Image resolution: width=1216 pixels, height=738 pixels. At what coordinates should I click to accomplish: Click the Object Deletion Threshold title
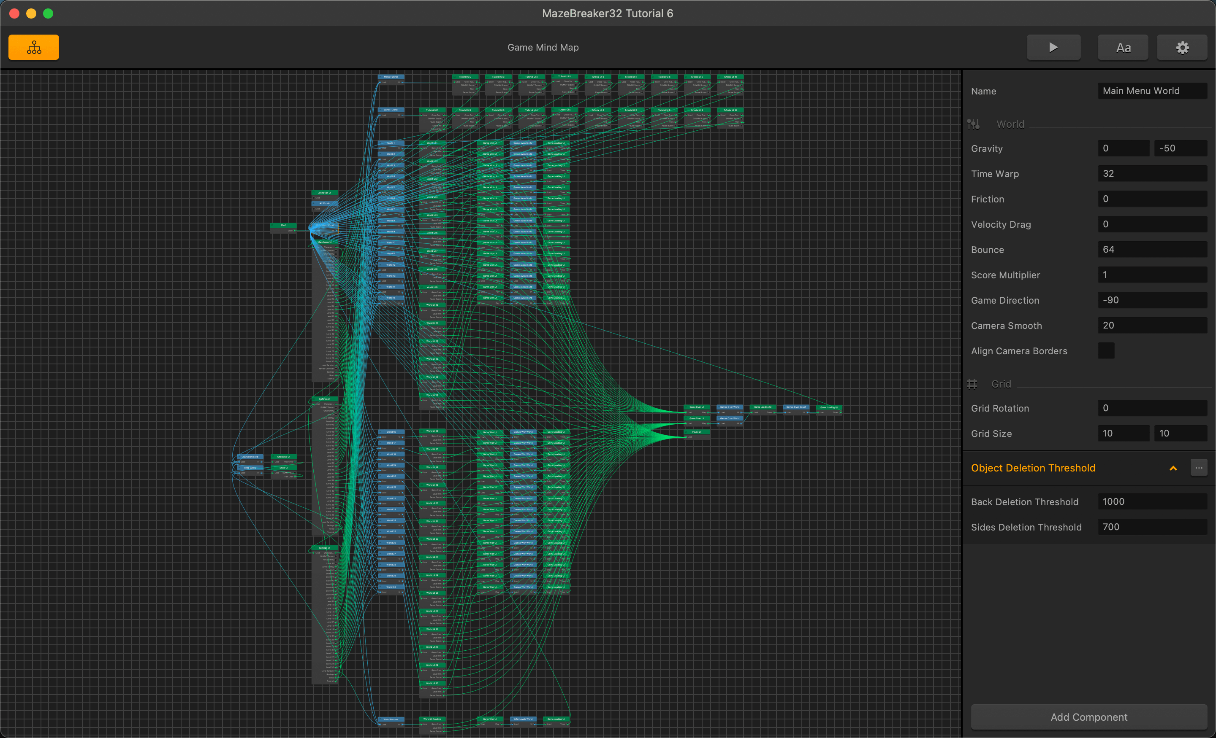pyautogui.click(x=1033, y=468)
